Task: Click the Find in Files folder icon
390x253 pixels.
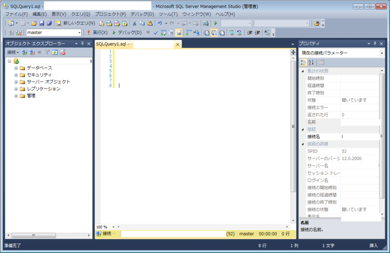Action: point(316,23)
